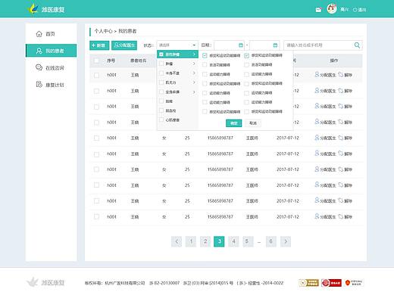The height and width of the screenshot is (295, 394).
Task: Open the end date calendar icon
Action: (x=275, y=45)
